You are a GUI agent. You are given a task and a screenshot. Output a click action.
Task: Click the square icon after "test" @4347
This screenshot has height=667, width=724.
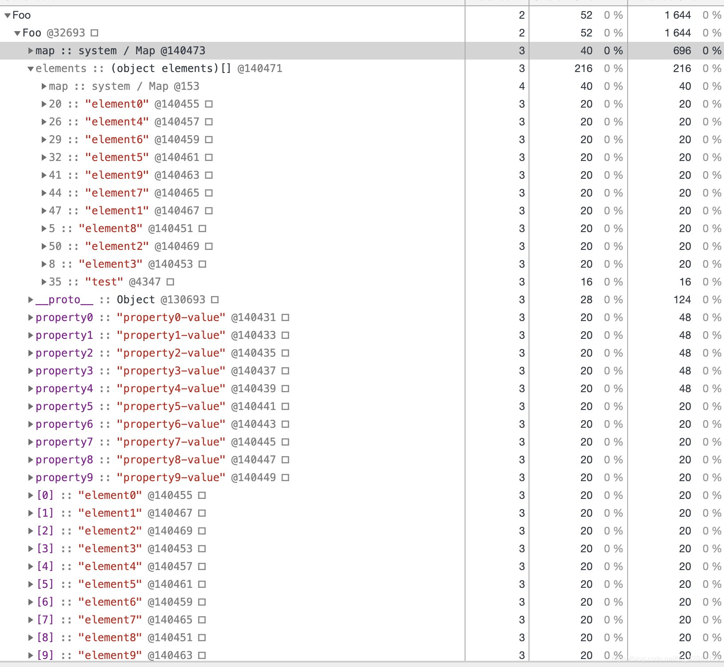pos(171,282)
